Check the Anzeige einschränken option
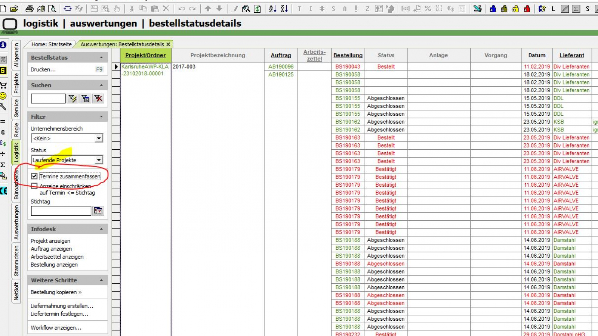The height and width of the screenshot is (336, 598). (35, 186)
